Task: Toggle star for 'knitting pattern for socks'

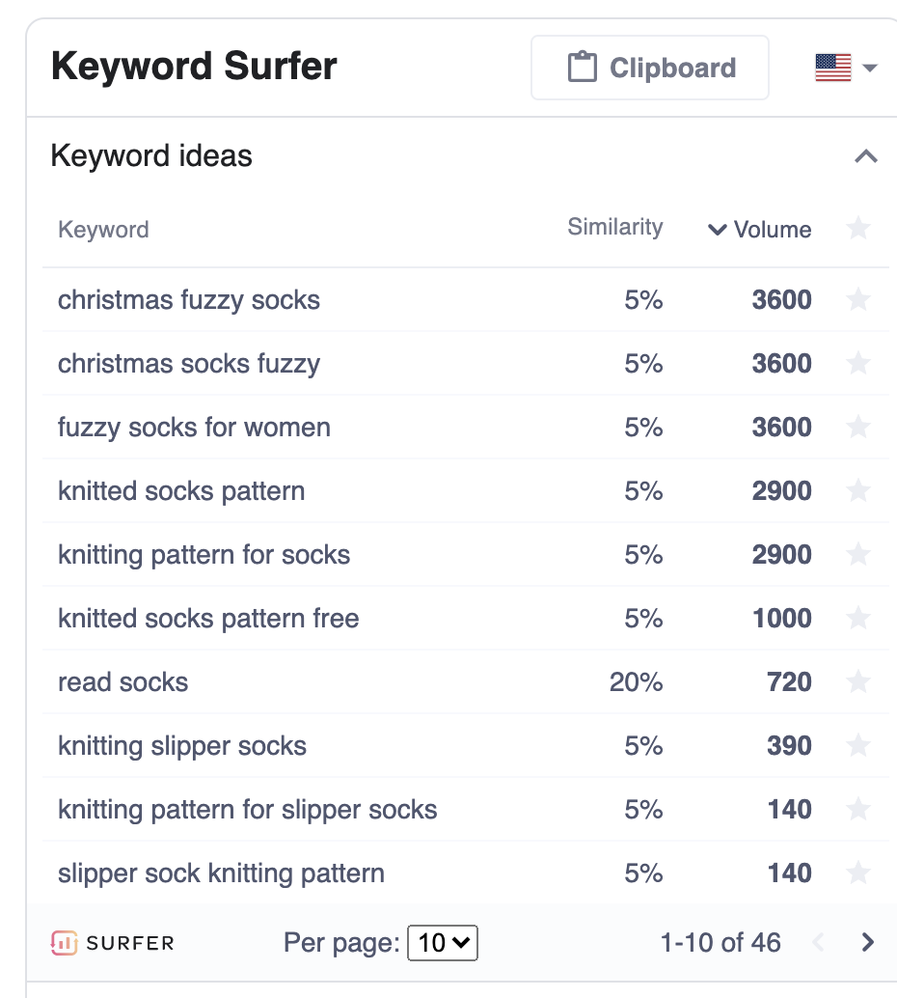Action: pos(857,555)
